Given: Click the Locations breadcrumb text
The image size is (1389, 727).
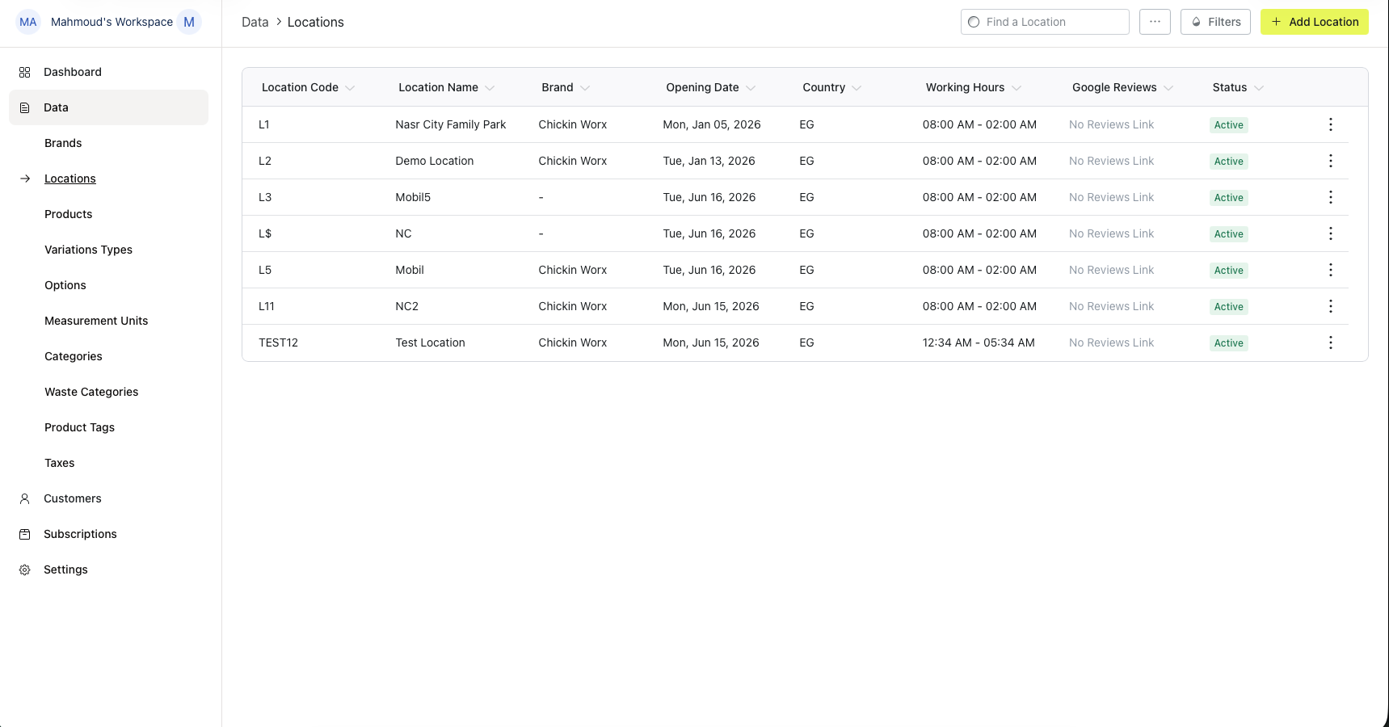Looking at the screenshot, I should [316, 22].
